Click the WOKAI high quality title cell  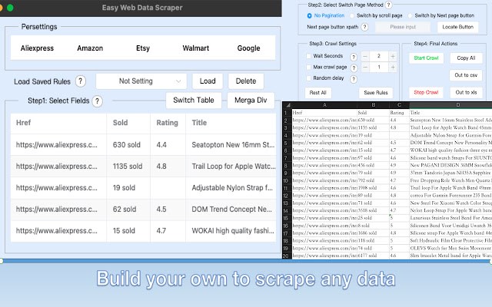(231, 231)
